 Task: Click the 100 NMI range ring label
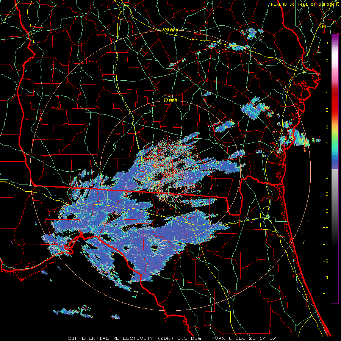(170, 30)
